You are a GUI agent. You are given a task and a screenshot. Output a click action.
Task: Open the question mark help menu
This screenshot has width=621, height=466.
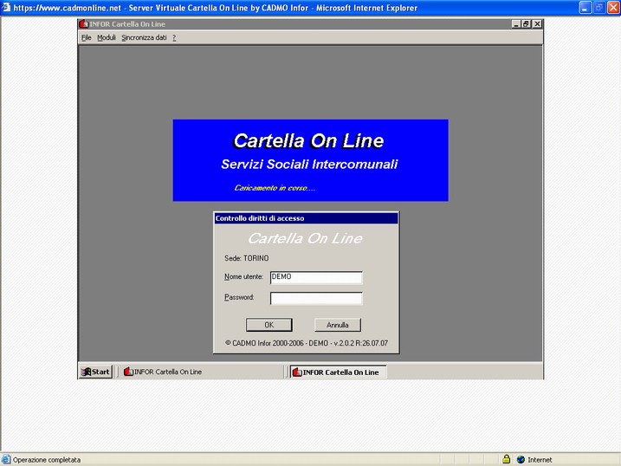coord(174,37)
